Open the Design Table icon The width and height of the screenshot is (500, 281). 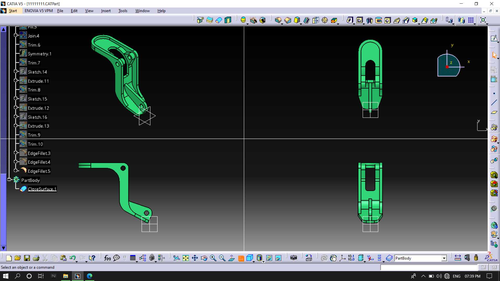coord(133,258)
